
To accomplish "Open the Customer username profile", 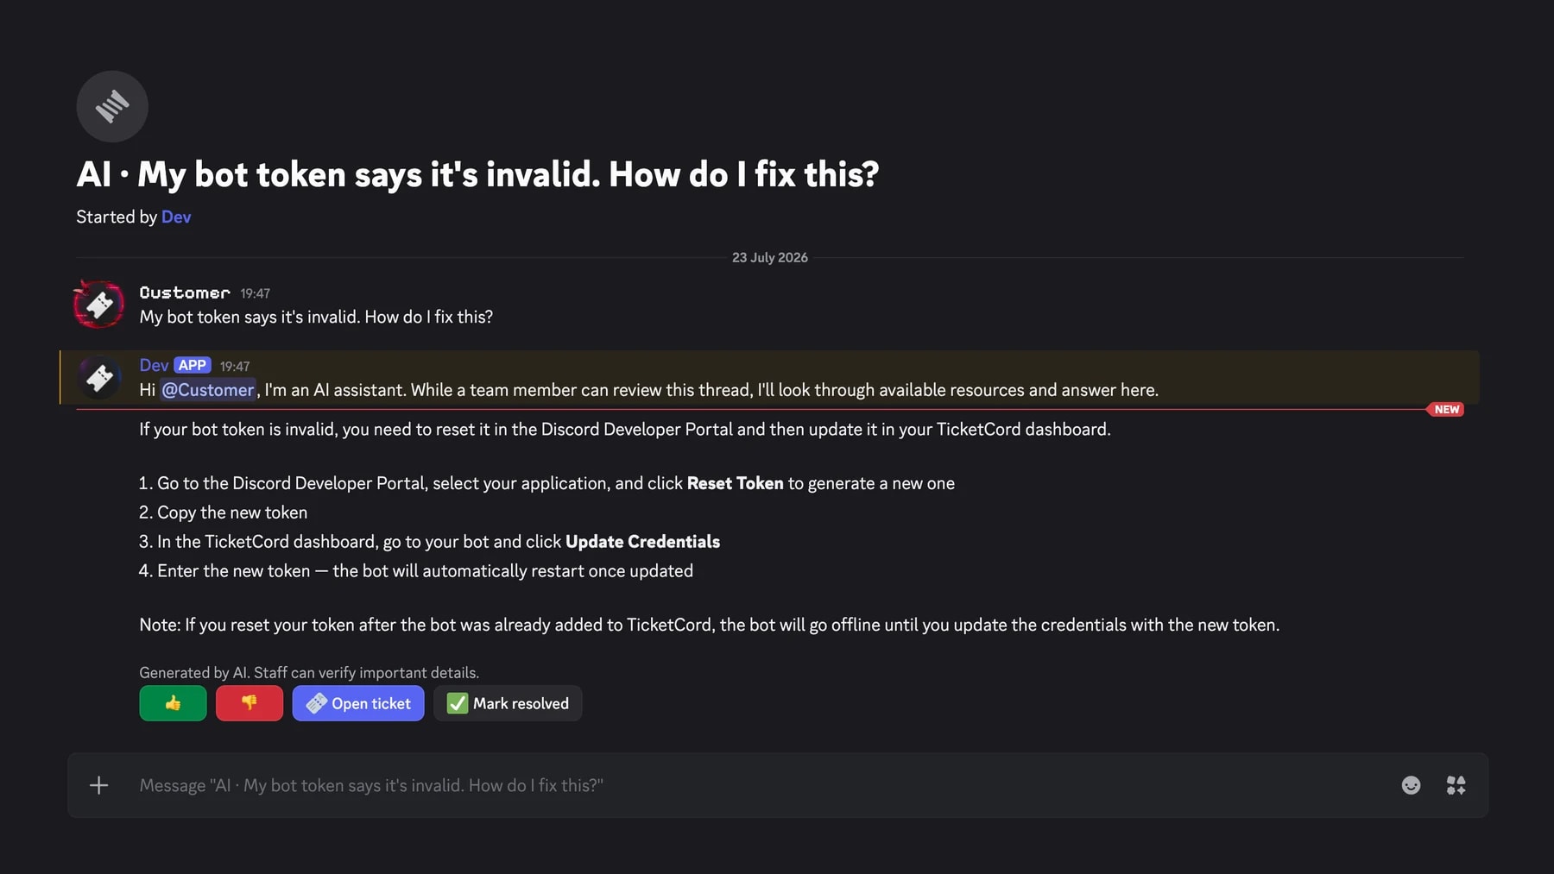I will [x=185, y=292].
